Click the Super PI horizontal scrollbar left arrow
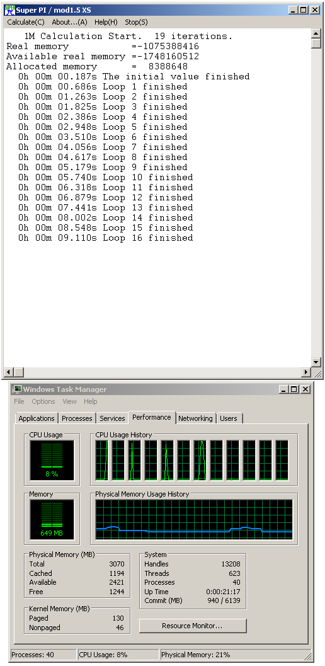The image size is (325, 666). coord(8,372)
